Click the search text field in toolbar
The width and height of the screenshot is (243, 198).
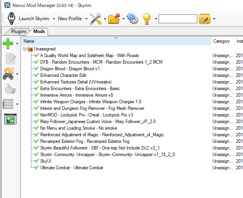pyautogui.click(x=178, y=19)
